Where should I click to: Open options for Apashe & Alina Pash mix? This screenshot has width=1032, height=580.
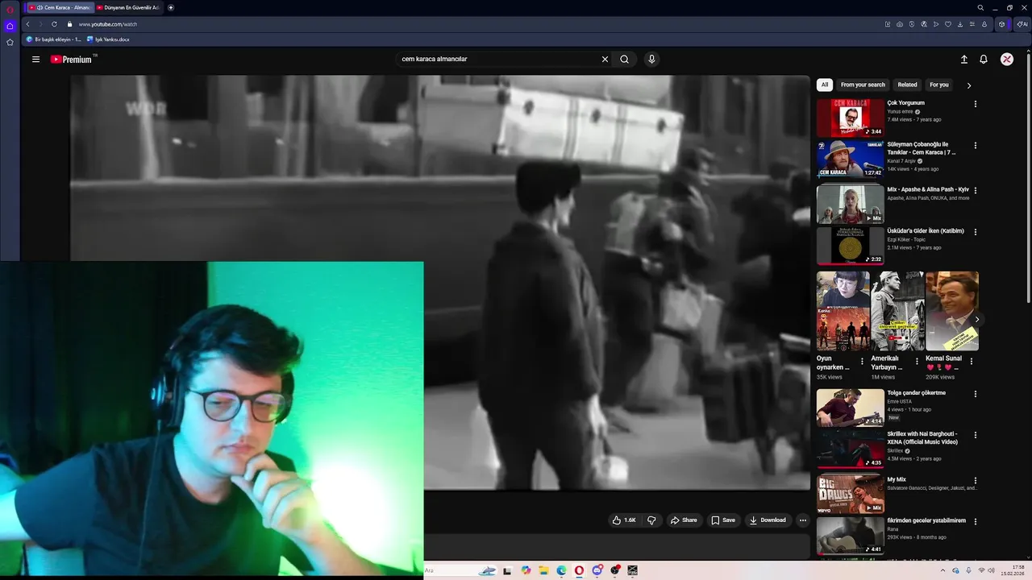pyautogui.click(x=975, y=191)
